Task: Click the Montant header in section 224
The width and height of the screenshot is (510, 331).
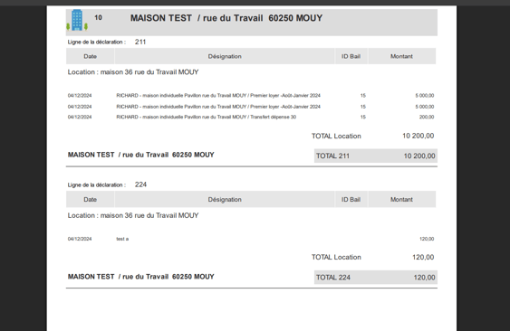Action: (401, 200)
